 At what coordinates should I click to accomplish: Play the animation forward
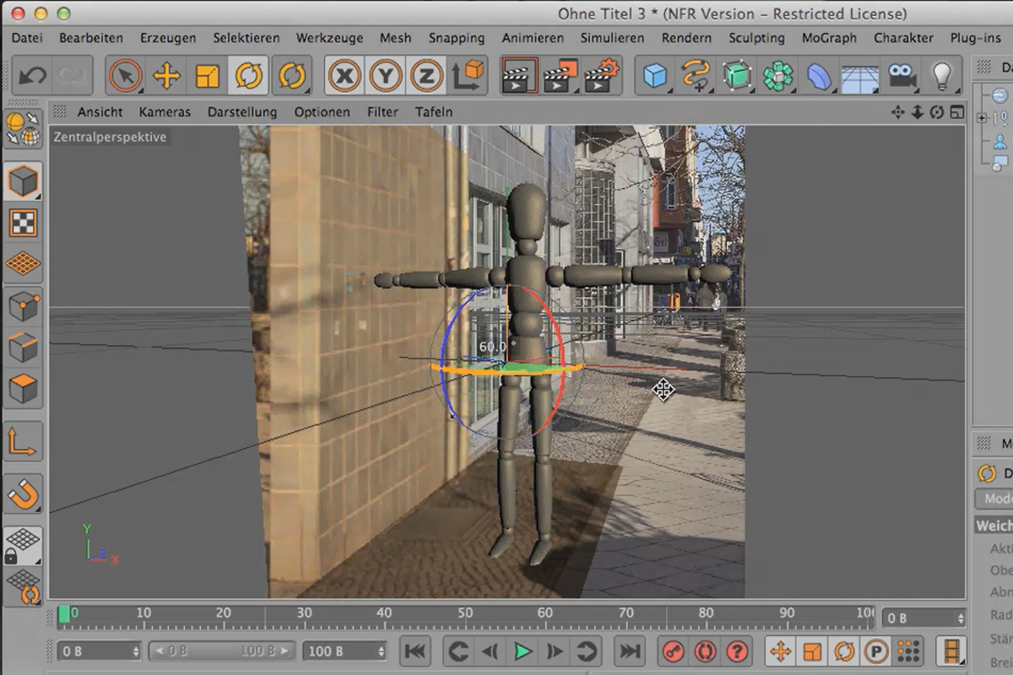[523, 651]
